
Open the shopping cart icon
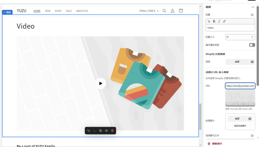click(181, 11)
